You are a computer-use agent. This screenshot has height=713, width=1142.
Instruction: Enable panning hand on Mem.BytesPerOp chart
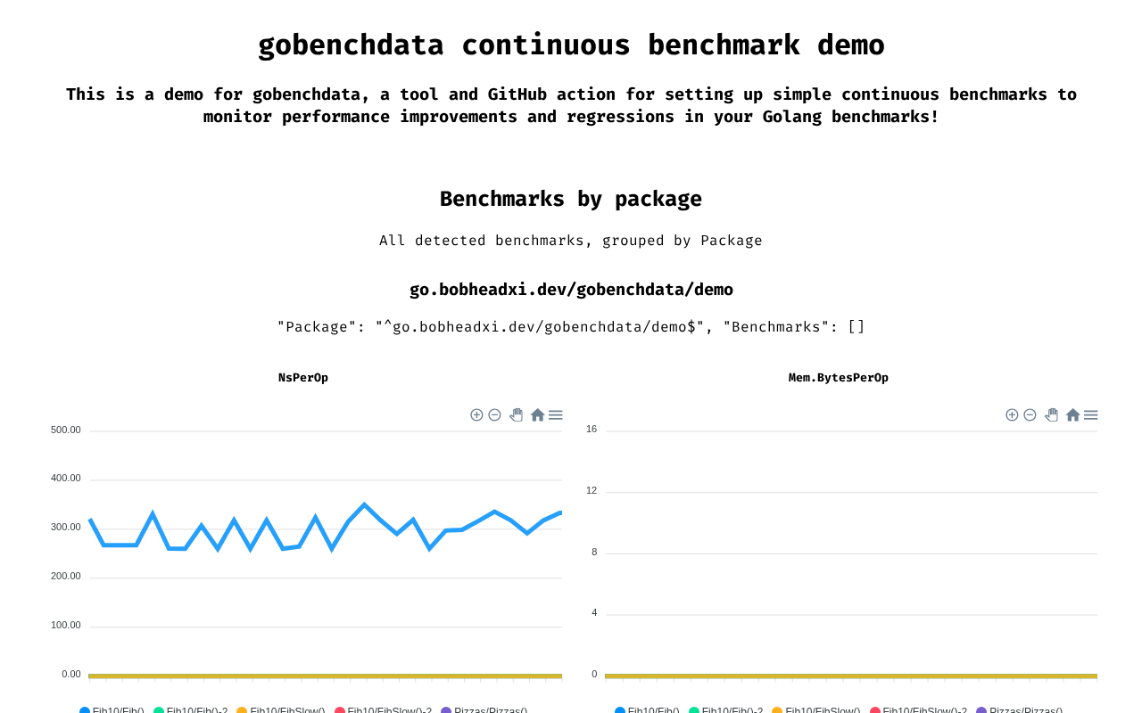(1051, 415)
